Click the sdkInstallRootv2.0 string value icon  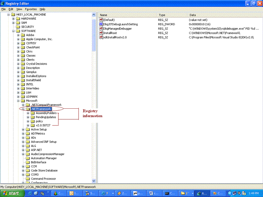[101, 37]
